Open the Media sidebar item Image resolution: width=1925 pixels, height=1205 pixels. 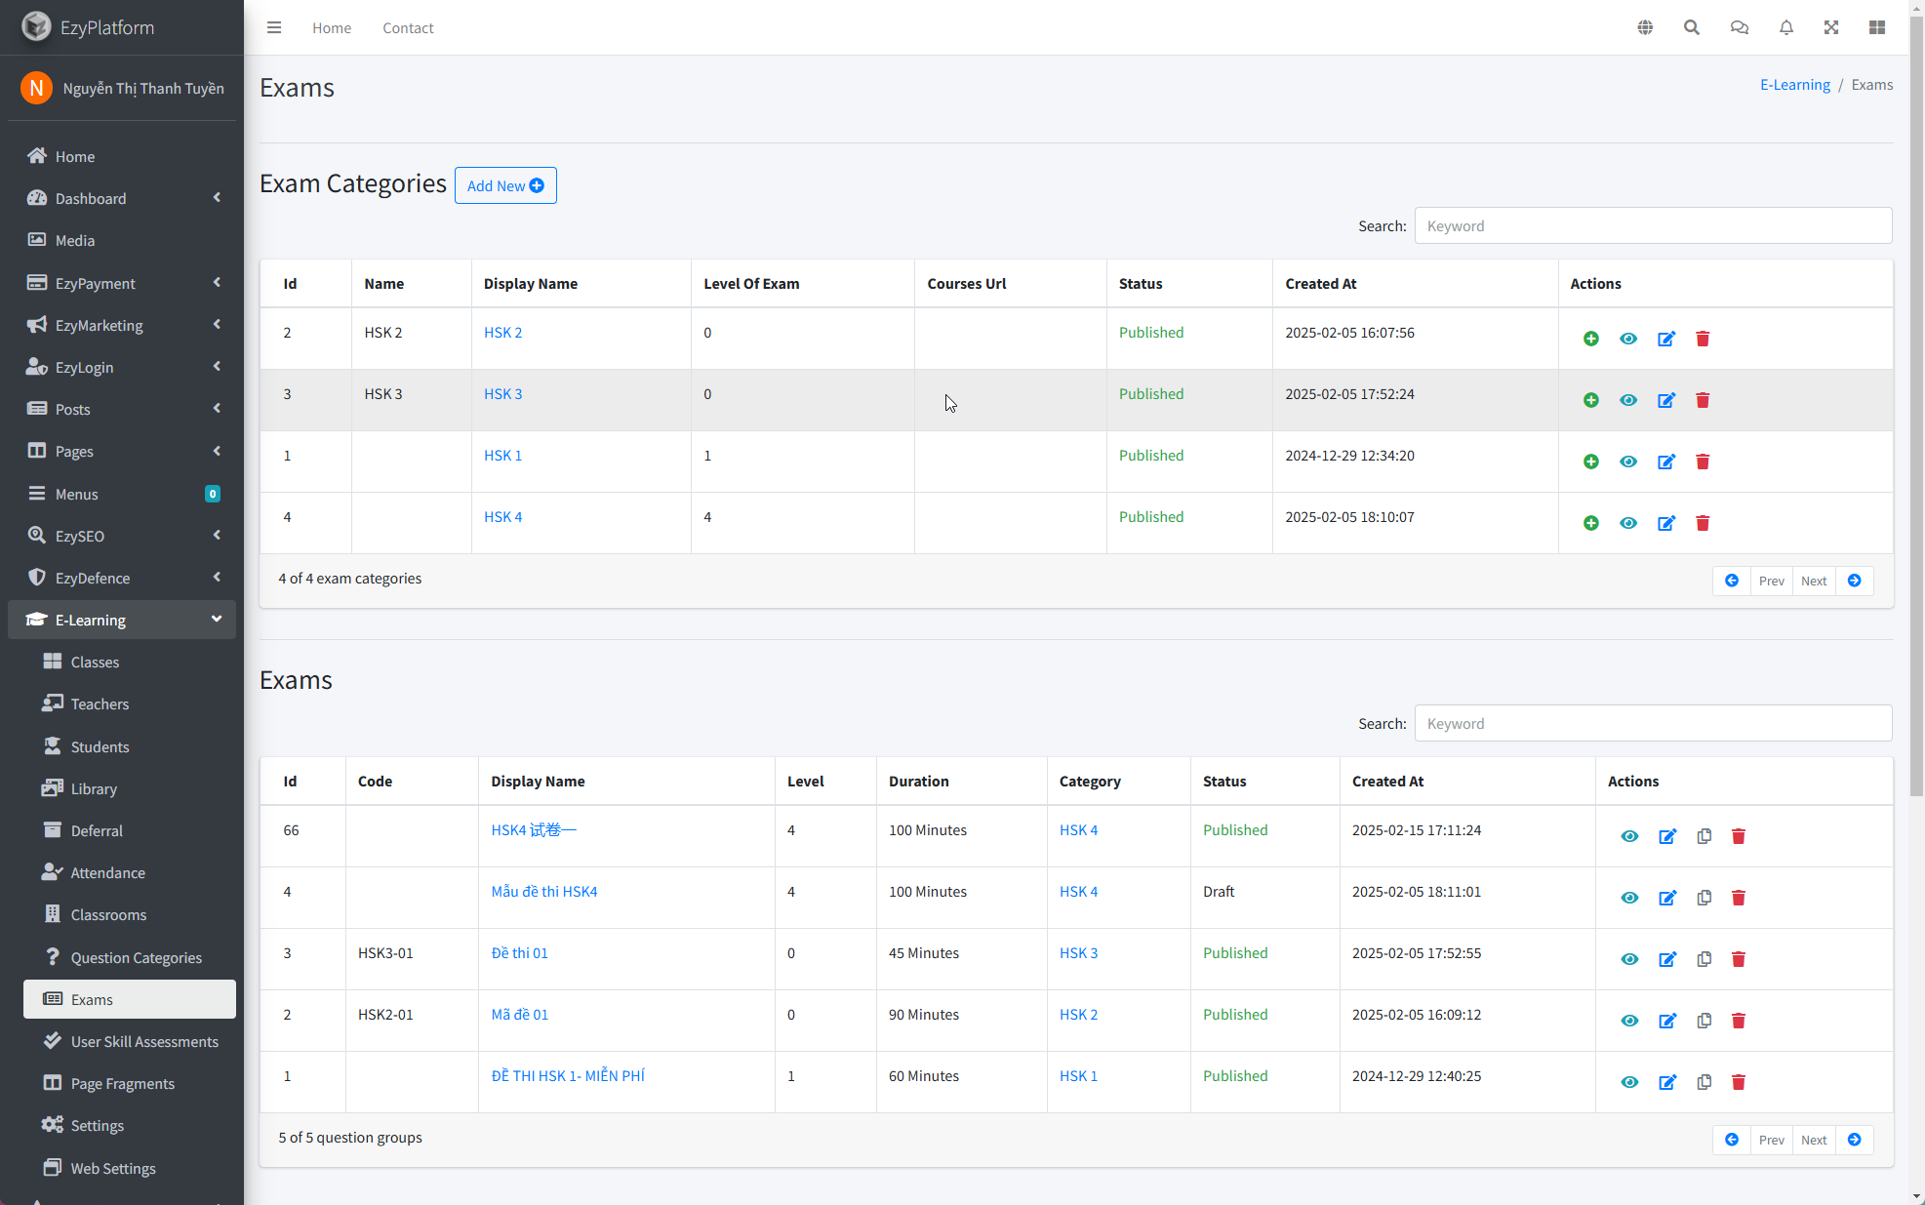point(122,240)
